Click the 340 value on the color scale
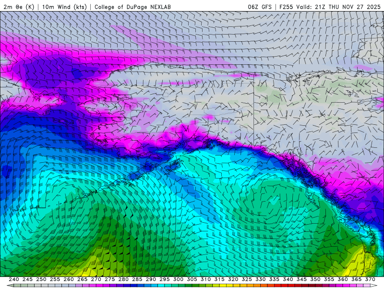This screenshot has height=288, width=384. (x=288, y=279)
